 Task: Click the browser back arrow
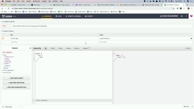(2, 8)
